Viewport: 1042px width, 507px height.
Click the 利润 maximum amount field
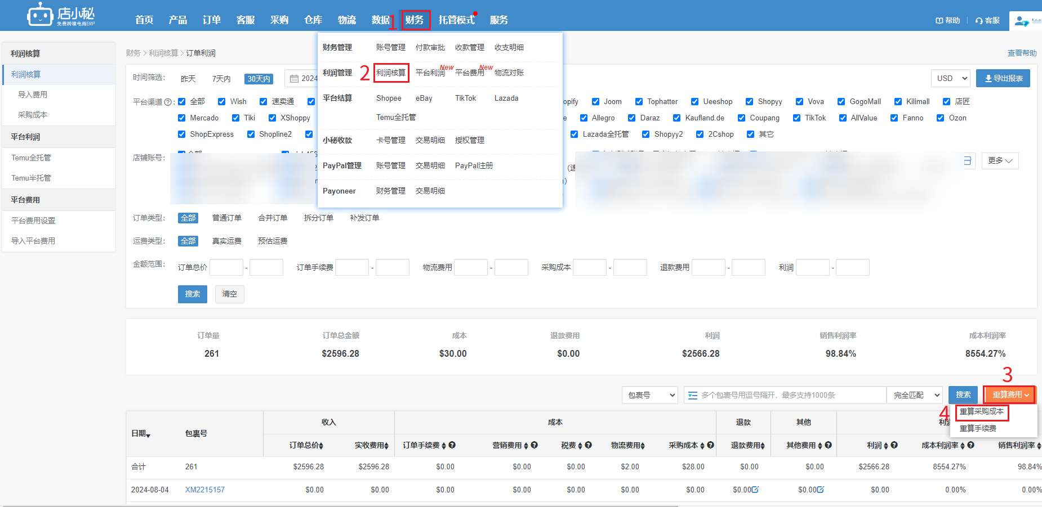[x=853, y=267]
